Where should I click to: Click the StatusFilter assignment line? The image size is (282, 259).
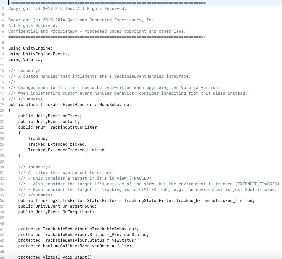(x=136, y=201)
